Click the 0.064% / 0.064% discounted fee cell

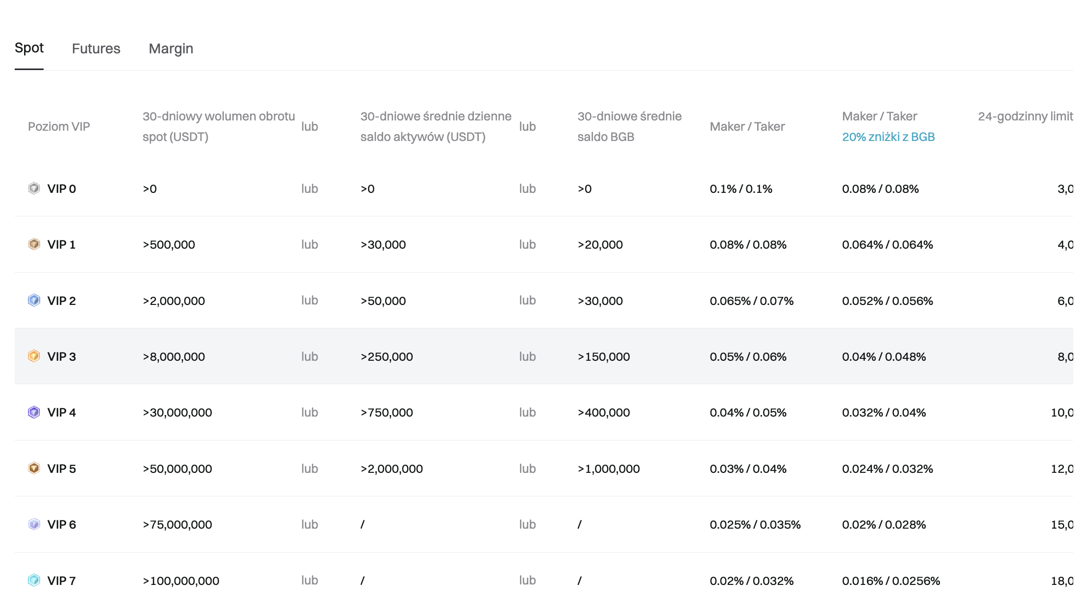(888, 245)
